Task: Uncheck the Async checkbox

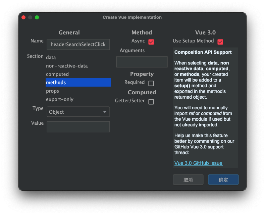Action: coord(151,42)
